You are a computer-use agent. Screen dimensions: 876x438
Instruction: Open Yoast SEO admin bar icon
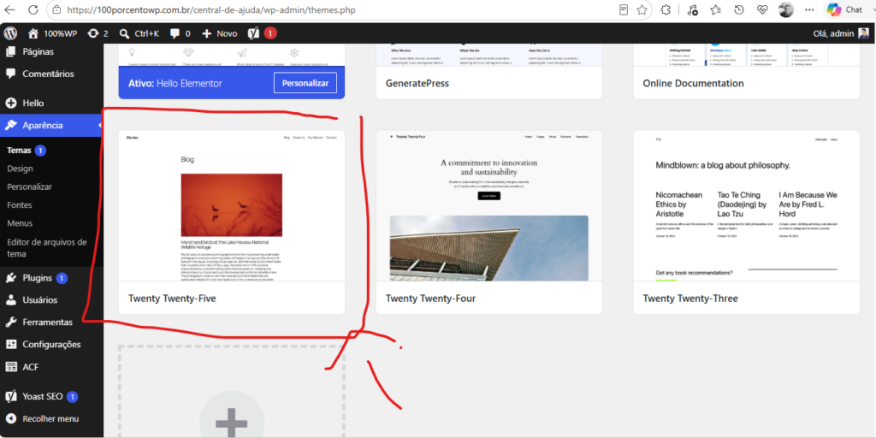253,33
